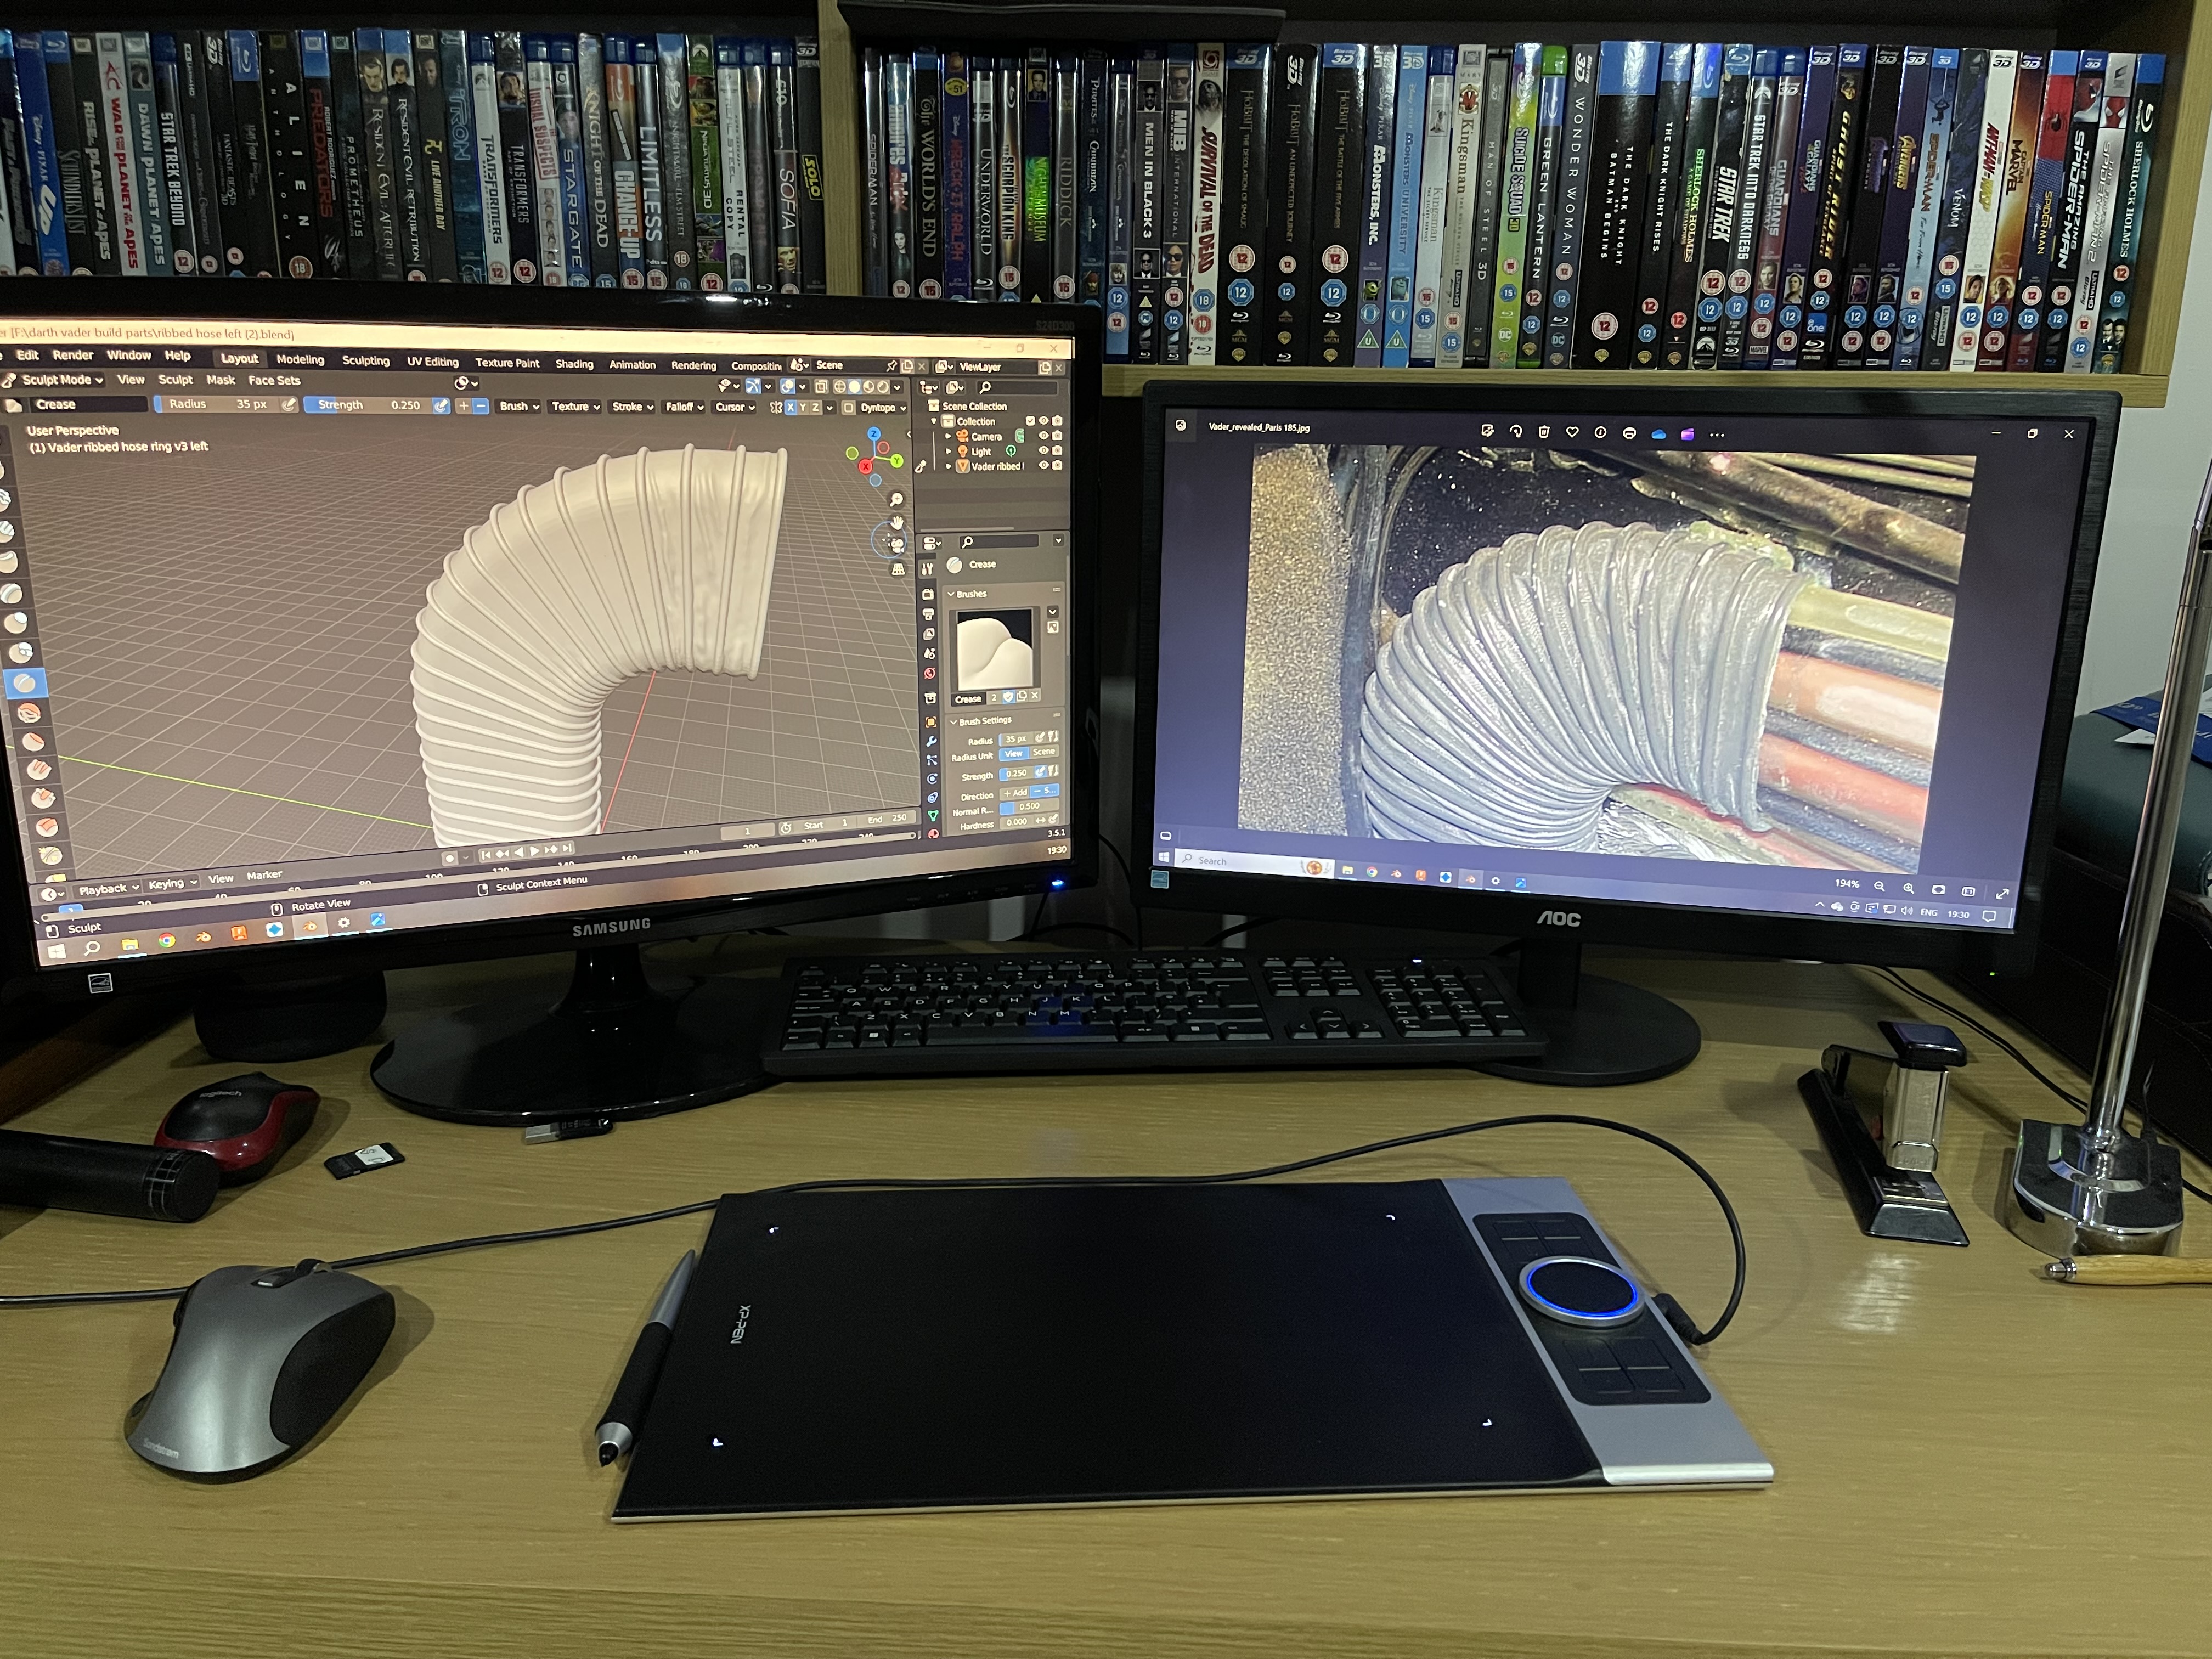Switch to the UV Editing workspace tab
The width and height of the screenshot is (2212, 1659).
click(432, 361)
